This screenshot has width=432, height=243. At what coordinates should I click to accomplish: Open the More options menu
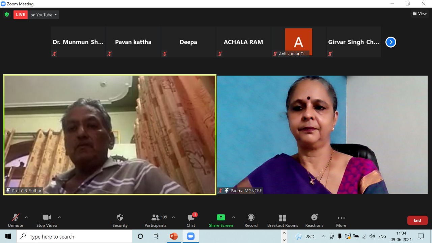point(341,220)
